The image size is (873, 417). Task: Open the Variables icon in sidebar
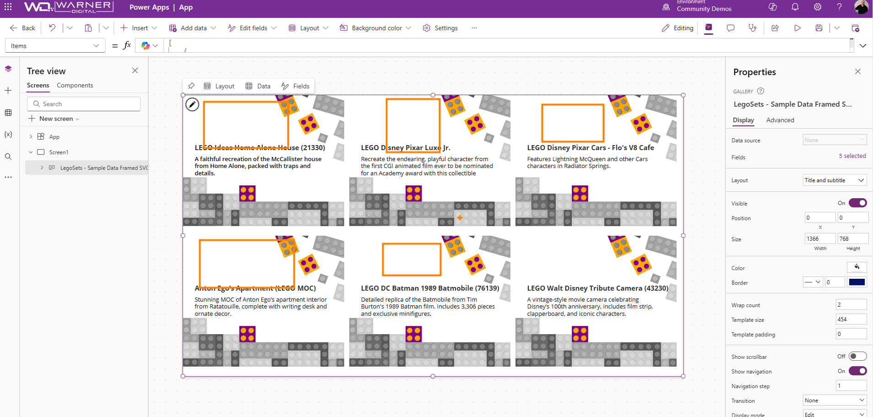tap(8, 135)
